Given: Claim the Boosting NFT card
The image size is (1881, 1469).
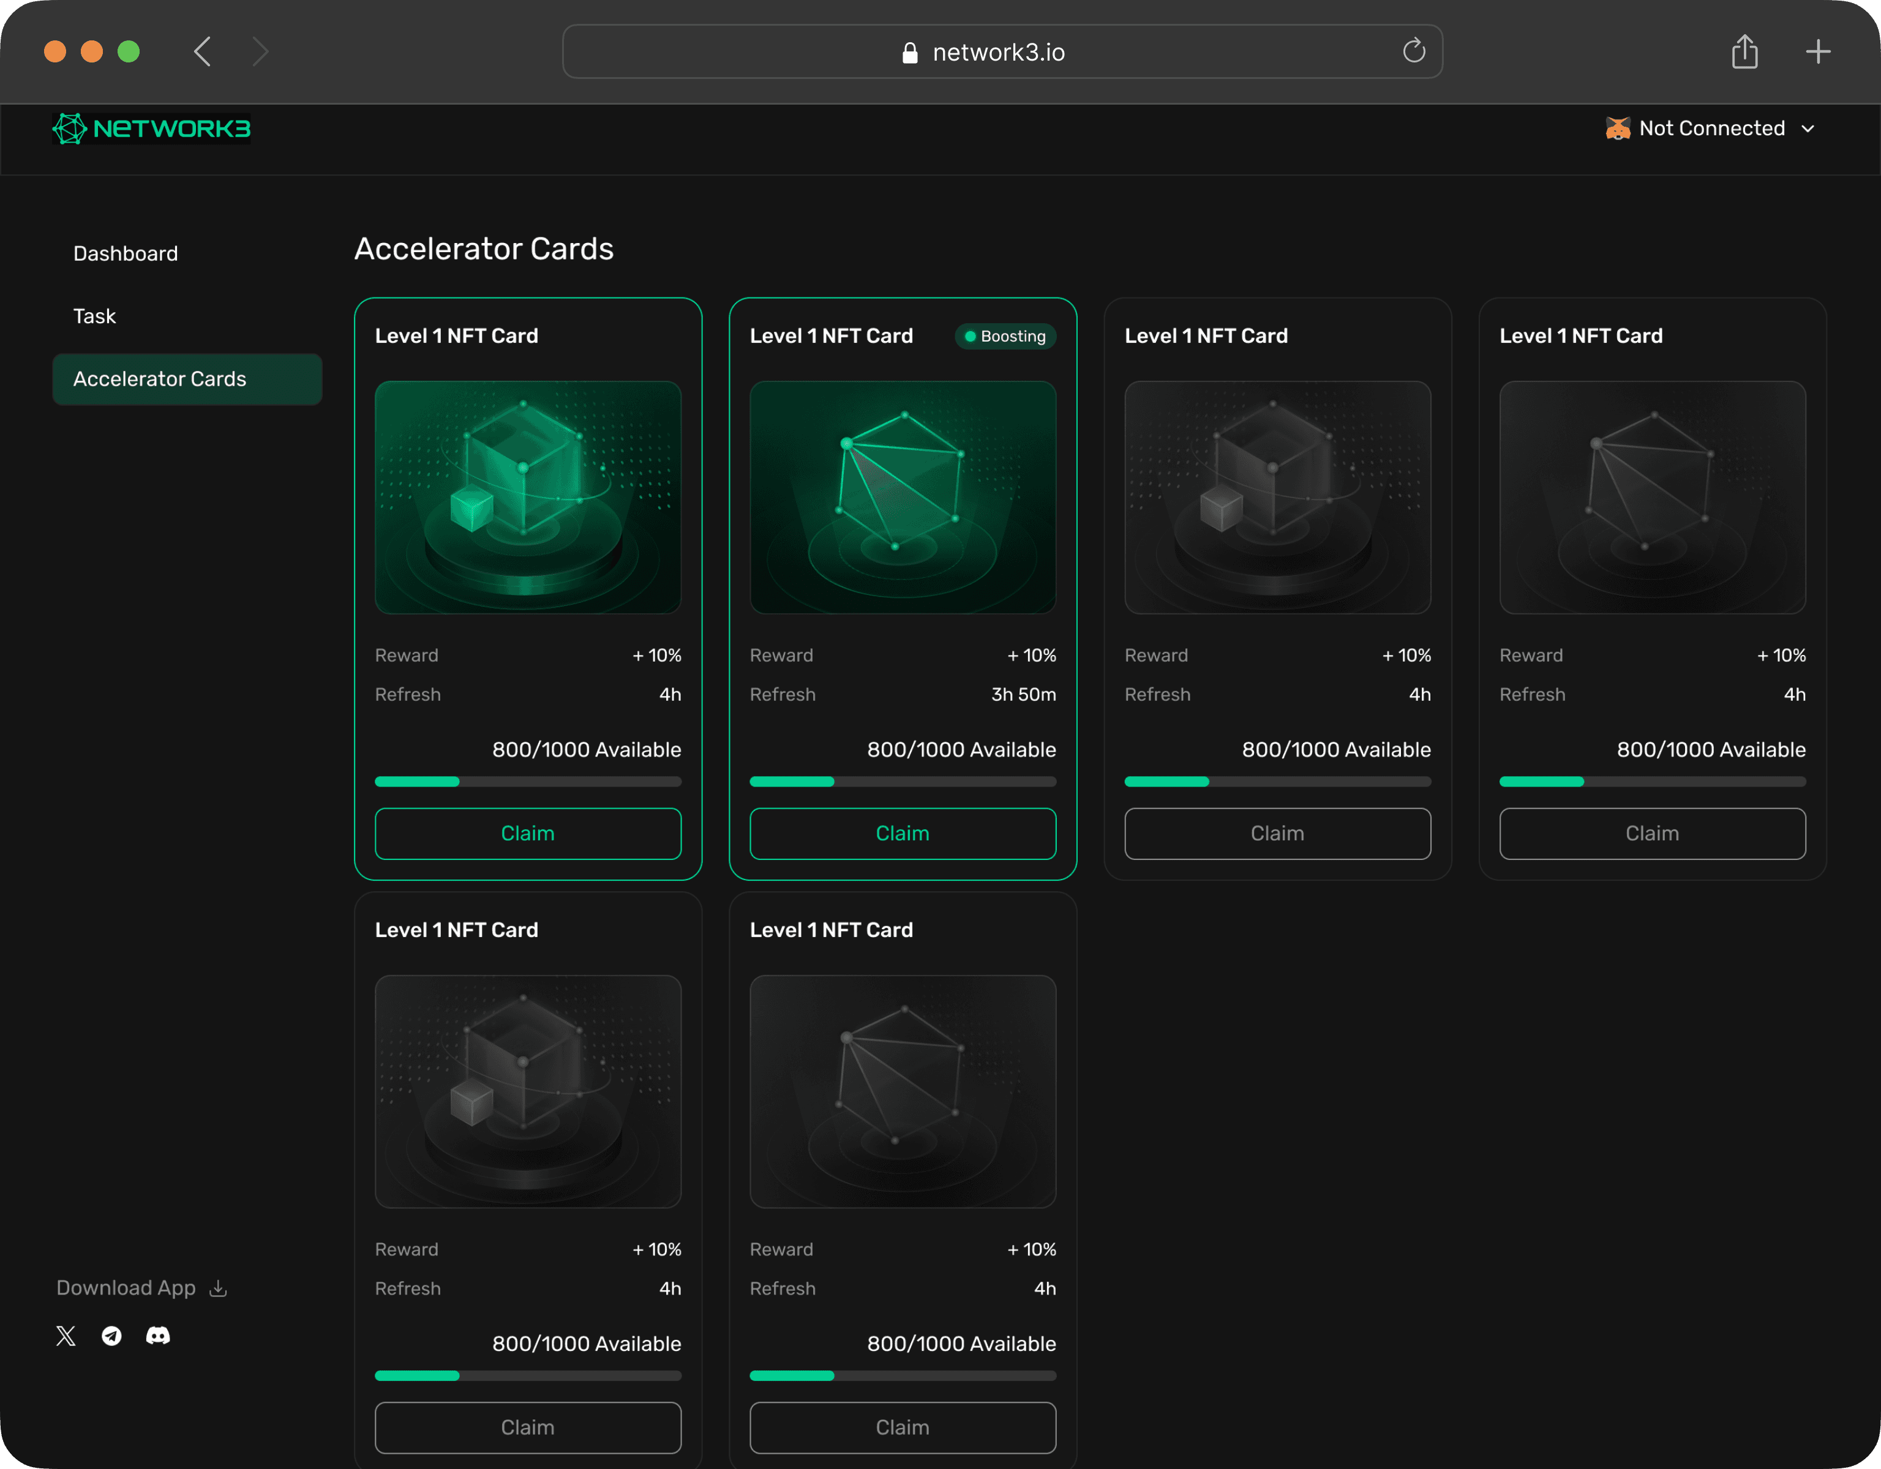Looking at the screenshot, I should (903, 834).
